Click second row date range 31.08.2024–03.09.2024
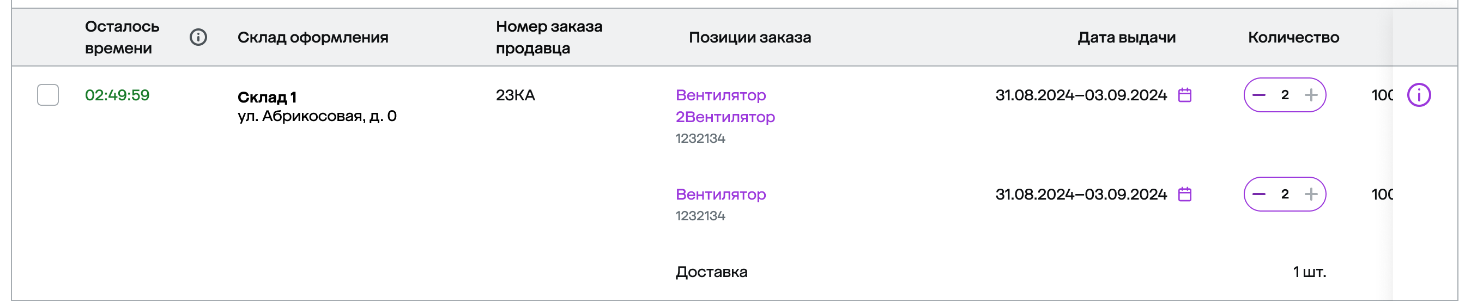The image size is (1465, 301). 1081,195
